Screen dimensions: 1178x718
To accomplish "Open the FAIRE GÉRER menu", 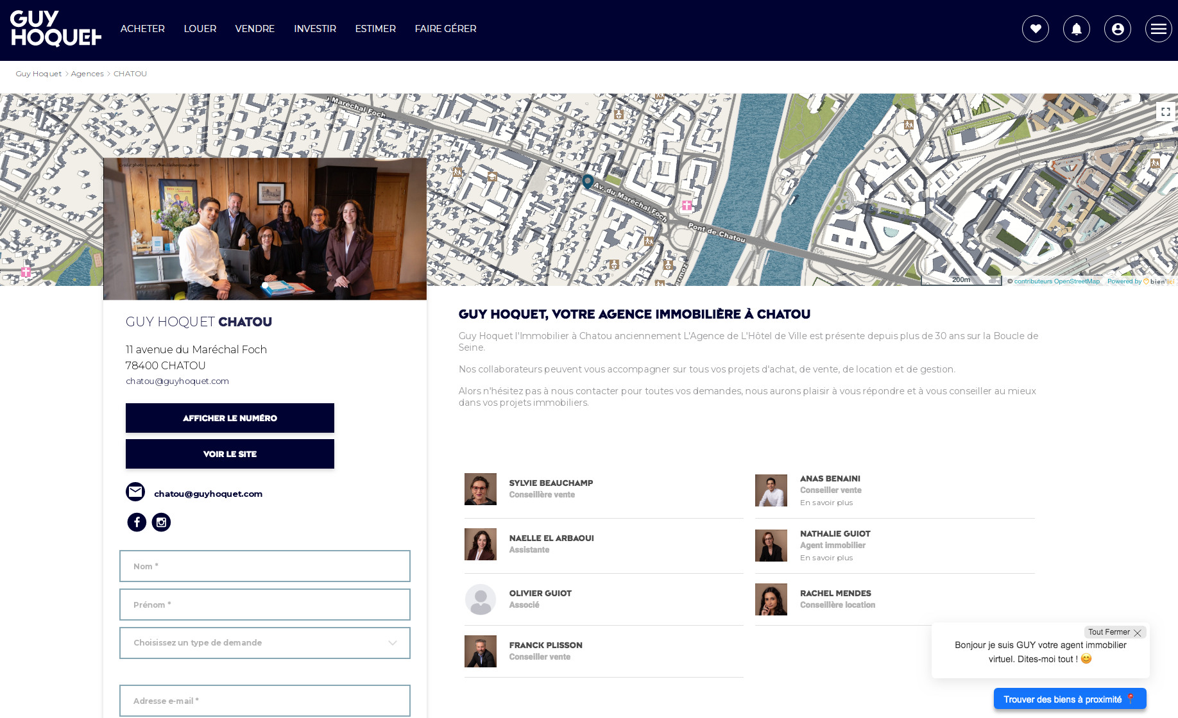I will click(x=445, y=29).
